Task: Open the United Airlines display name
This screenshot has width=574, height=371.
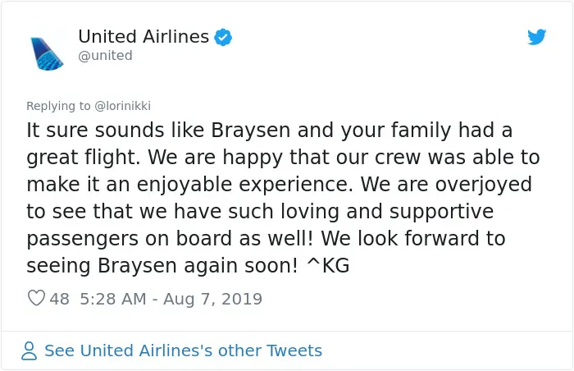Action: click(x=143, y=37)
